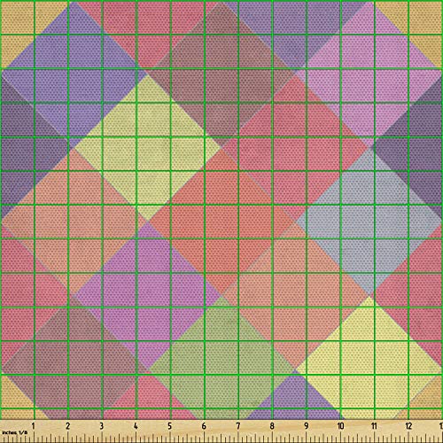
Task: Select the light gray-blue diamond on right
Action: [x=369, y=221]
